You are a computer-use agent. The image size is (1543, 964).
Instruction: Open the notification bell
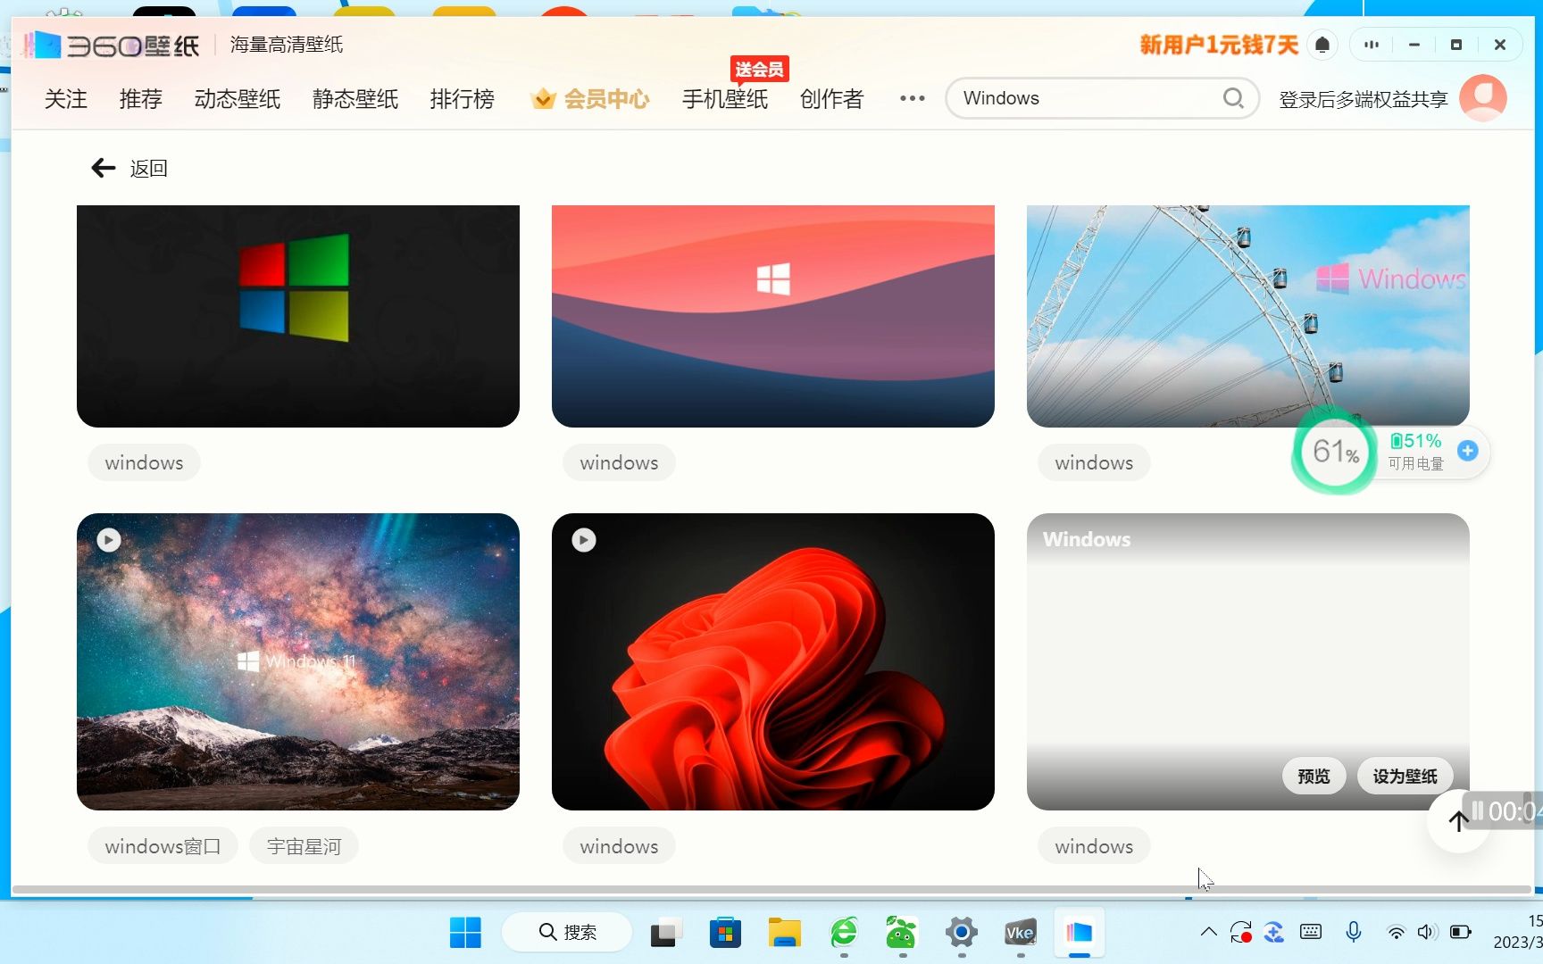(x=1322, y=45)
